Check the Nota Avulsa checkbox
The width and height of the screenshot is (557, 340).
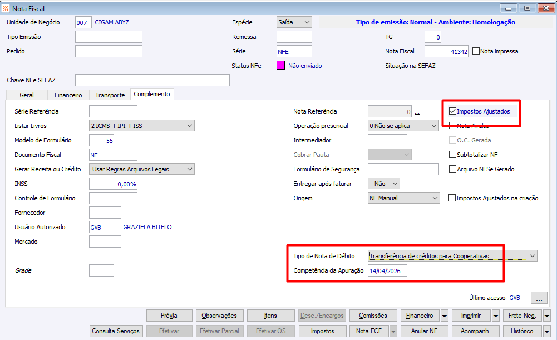click(x=452, y=125)
